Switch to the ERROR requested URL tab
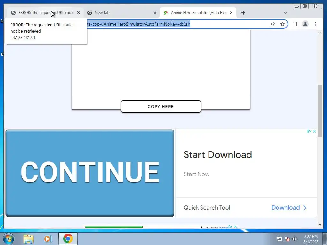This screenshot has width=327, height=245. pyautogui.click(x=45, y=13)
